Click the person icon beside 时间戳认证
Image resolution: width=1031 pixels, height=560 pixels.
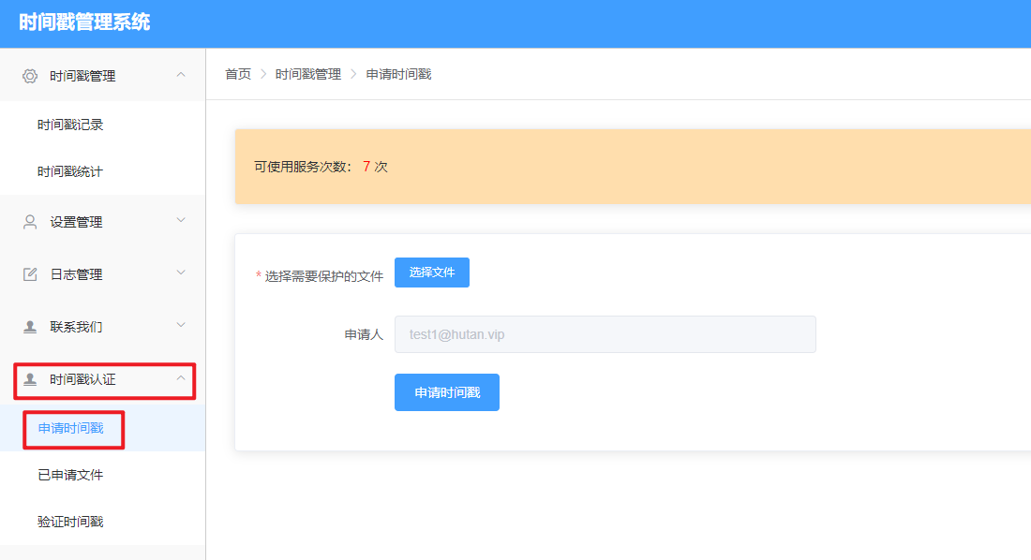(x=30, y=379)
